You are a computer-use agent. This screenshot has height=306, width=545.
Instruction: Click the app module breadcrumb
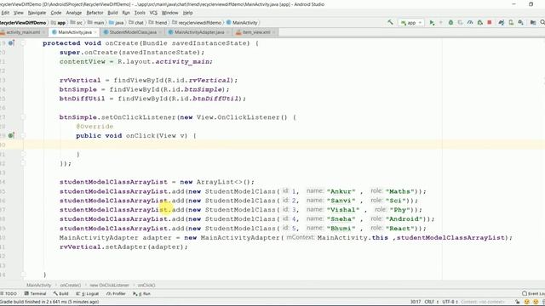[x=59, y=23]
